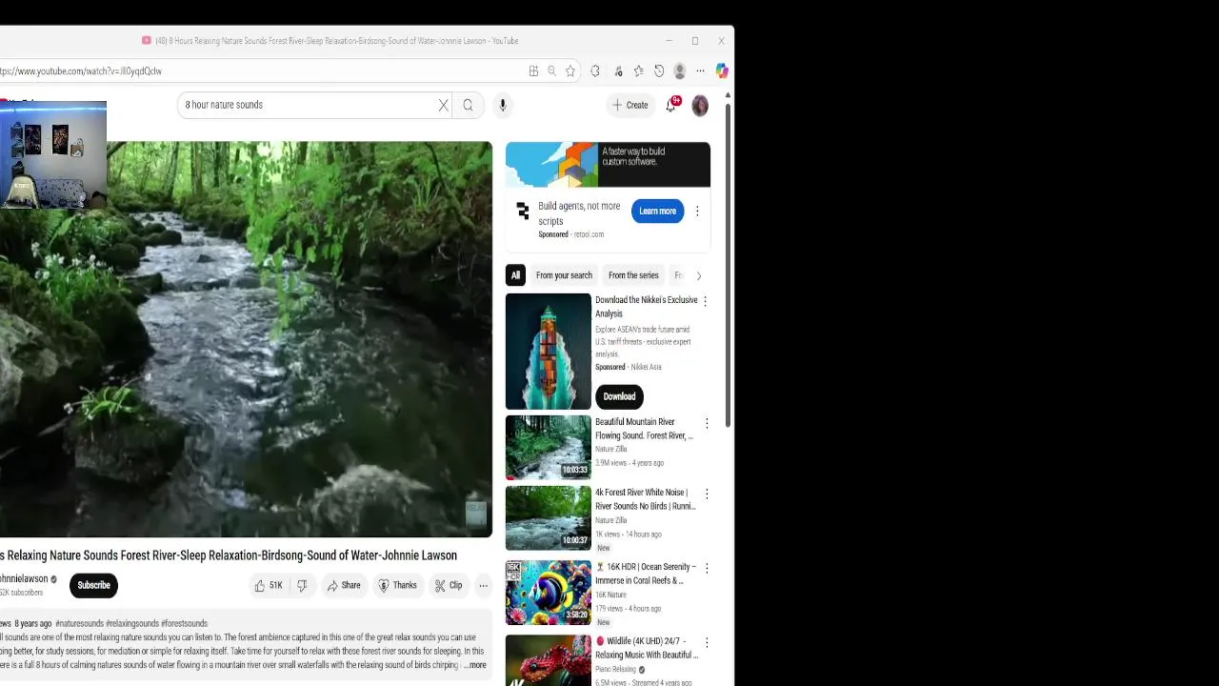Open menu for Beautiful Mountain River video
This screenshot has width=1219, height=686.
click(707, 423)
